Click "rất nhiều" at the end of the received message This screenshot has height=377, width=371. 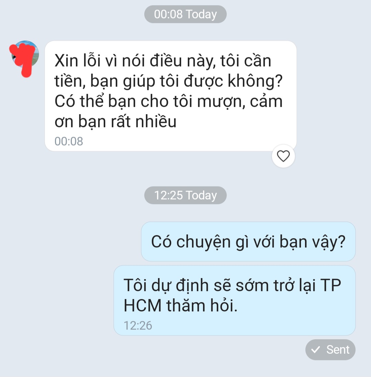(144, 122)
